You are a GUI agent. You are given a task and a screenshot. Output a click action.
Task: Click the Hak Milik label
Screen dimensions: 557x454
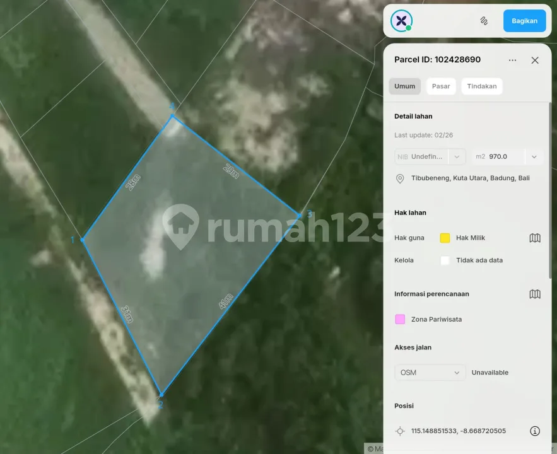471,238
